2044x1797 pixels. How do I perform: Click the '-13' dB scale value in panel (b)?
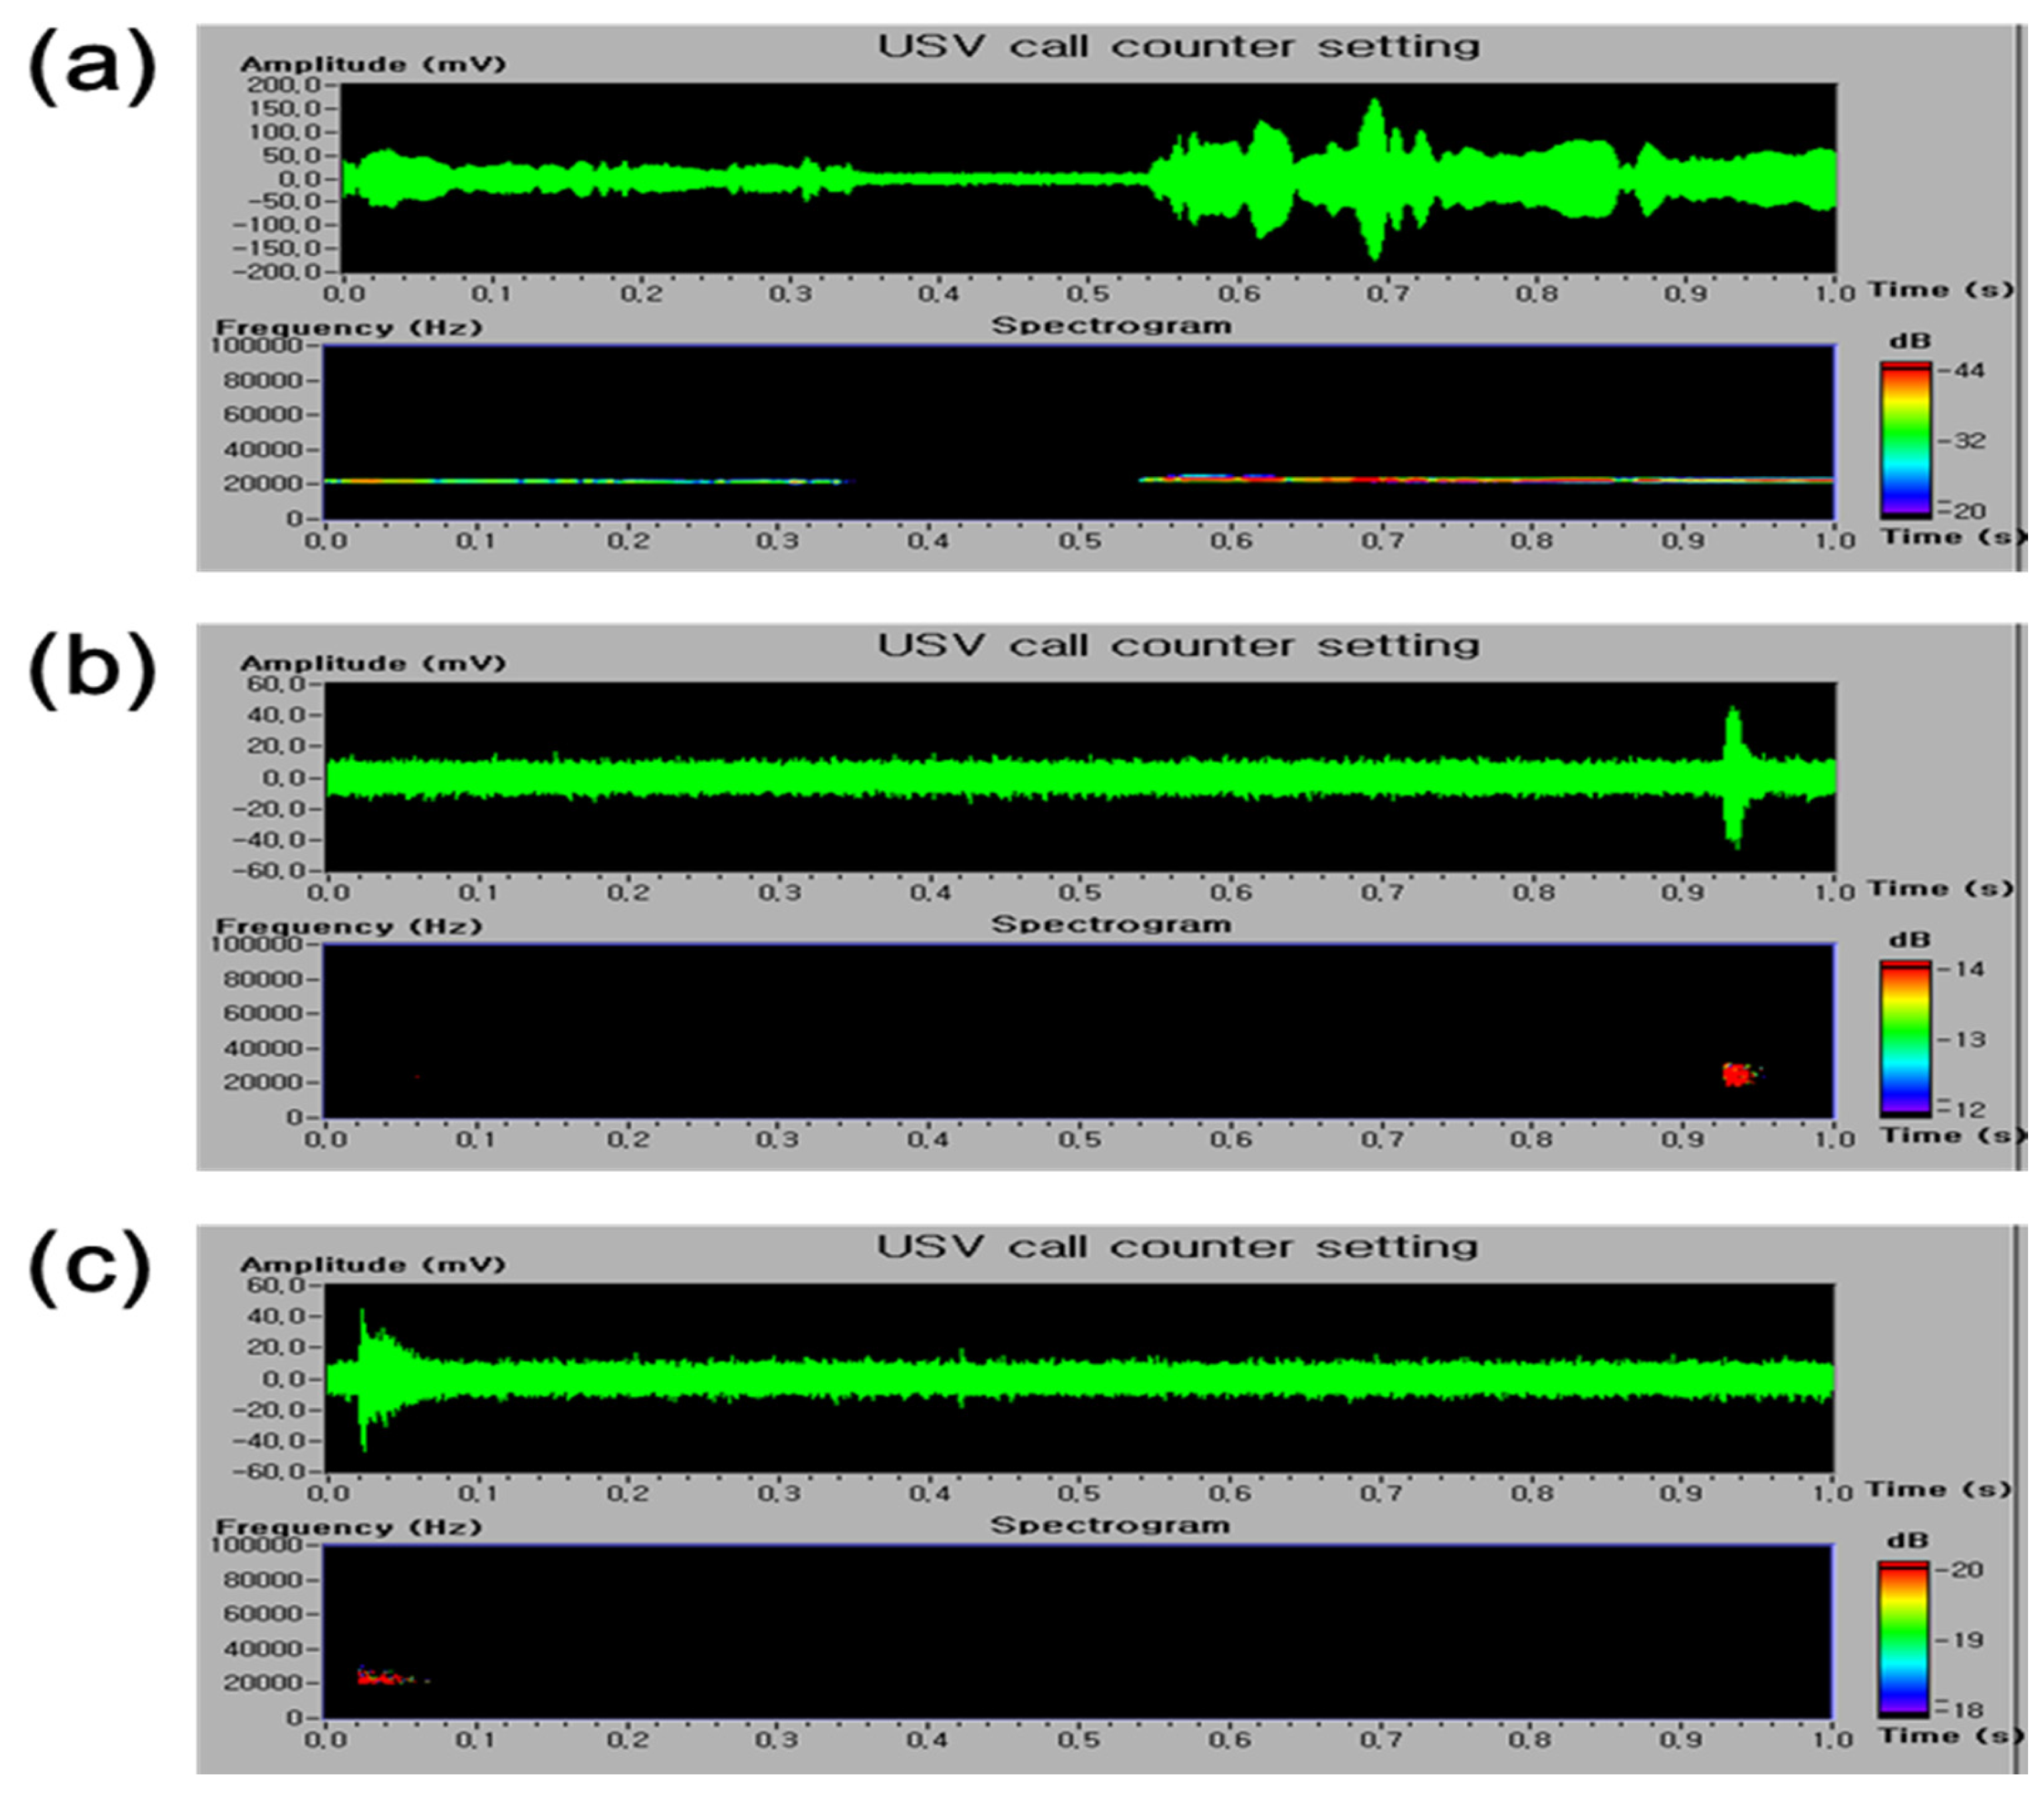(1961, 1039)
